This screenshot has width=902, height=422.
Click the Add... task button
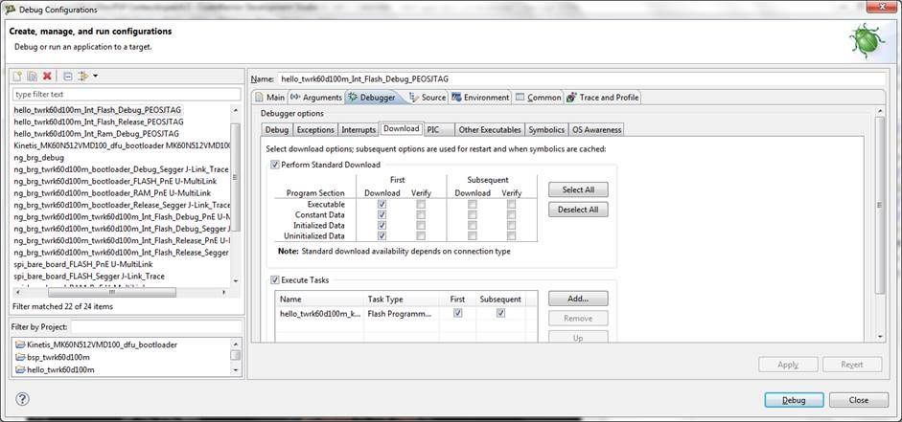578,299
